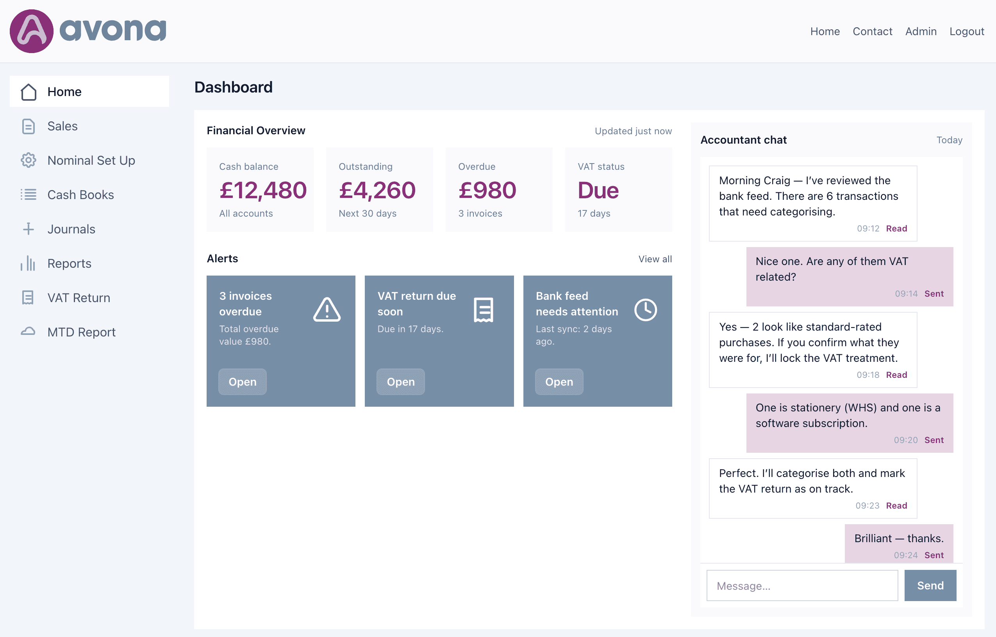Log out using the Logout link
996x637 pixels.
(x=966, y=32)
